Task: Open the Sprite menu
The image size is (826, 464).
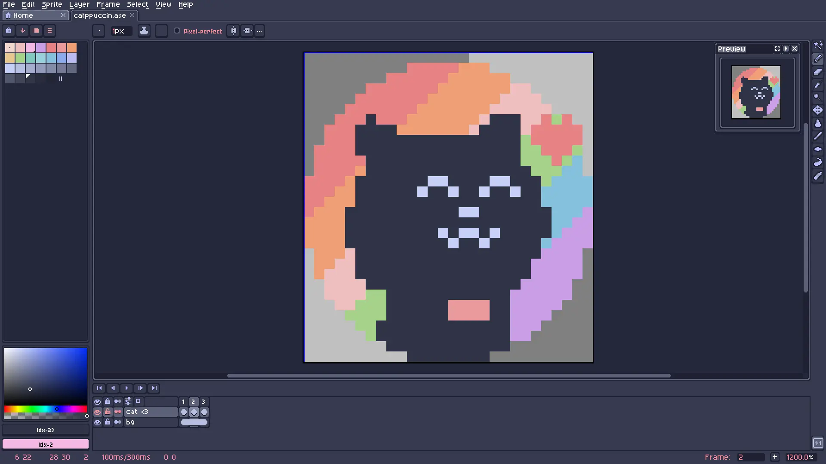Action: [x=52, y=4]
